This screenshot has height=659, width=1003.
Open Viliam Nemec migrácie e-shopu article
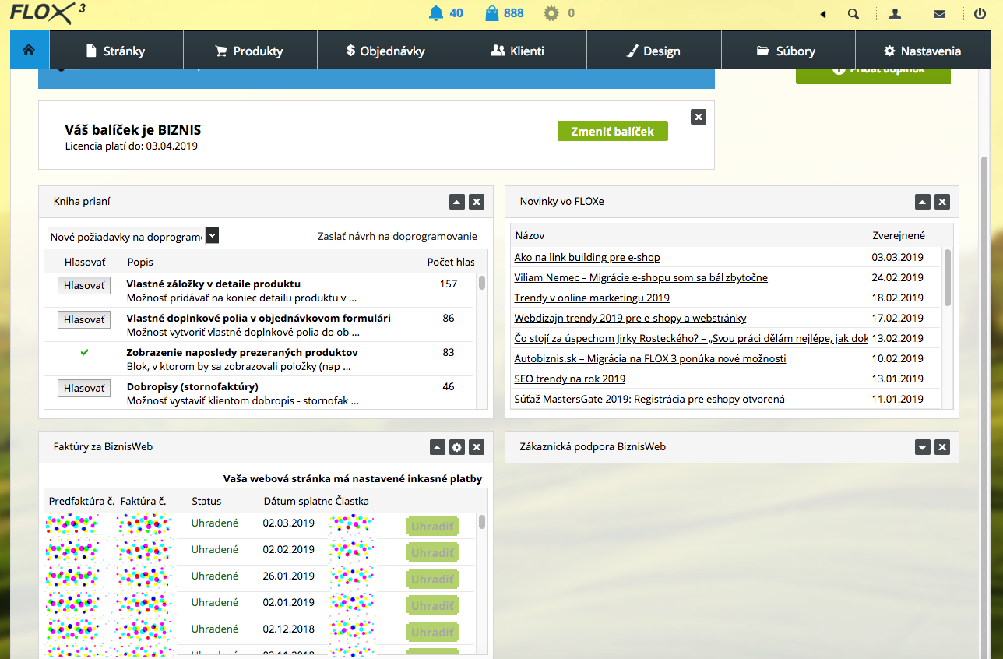641,277
